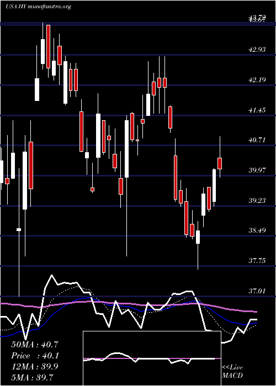Click the 38.49 price axis label
Image resolution: width=276 pixels, height=386 pixels.
[257, 230]
